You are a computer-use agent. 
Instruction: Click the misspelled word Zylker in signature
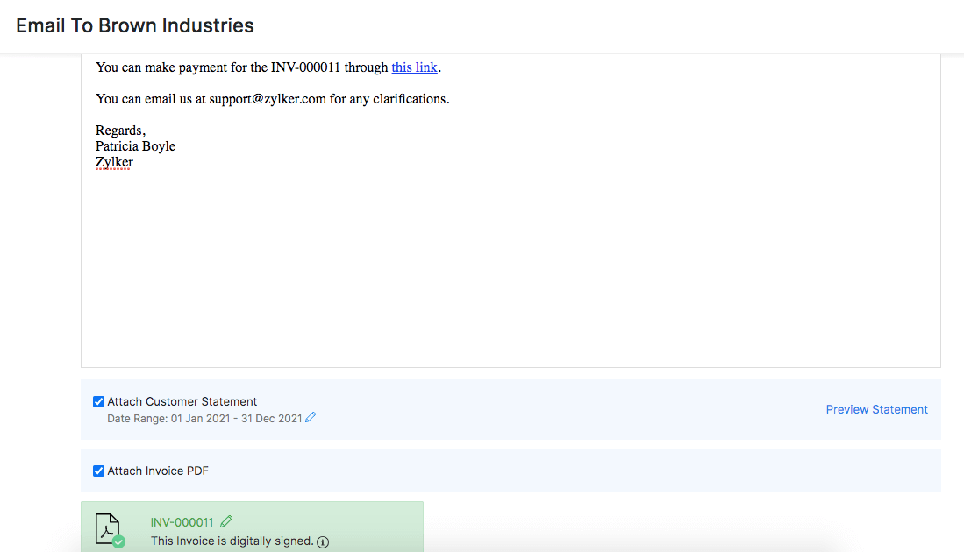point(114,162)
